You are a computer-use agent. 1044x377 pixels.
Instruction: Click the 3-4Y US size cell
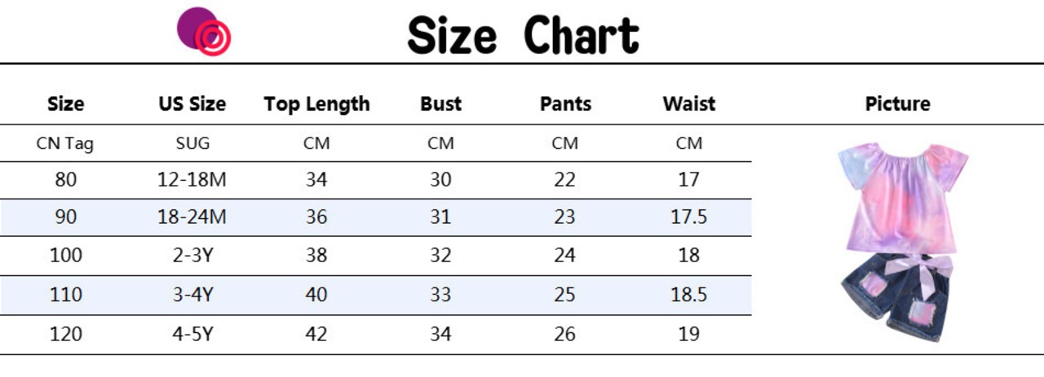(x=192, y=295)
